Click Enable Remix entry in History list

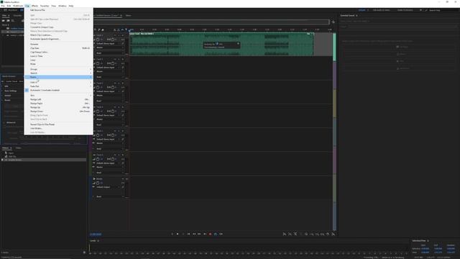[x=44, y=160]
